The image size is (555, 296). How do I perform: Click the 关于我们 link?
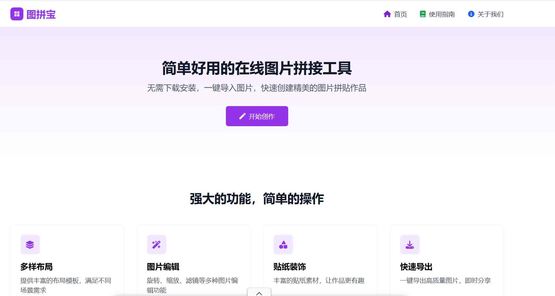490,14
